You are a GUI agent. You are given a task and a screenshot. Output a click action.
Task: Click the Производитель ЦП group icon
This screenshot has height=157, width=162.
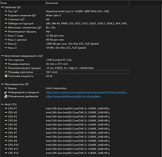2,84
